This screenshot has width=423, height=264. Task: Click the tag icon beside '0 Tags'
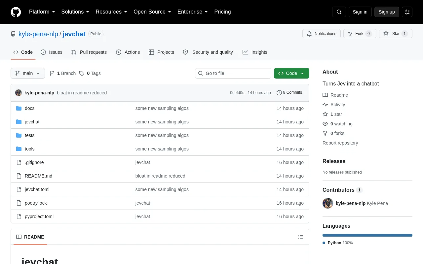(x=82, y=73)
